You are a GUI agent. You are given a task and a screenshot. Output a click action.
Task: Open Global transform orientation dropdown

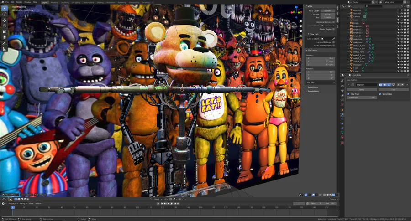[156, 199]
